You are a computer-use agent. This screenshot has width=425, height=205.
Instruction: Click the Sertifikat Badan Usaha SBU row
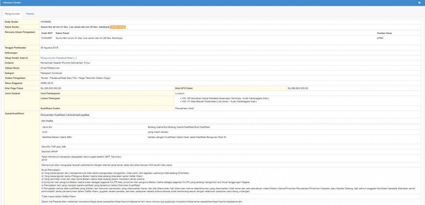[57, 137]
